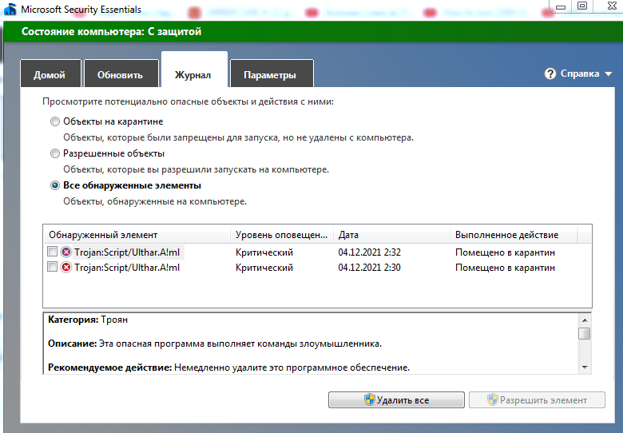Screen dimensions: 623x433
Task: Click the details pane scroll down arrow
Action: click(585, 367)
